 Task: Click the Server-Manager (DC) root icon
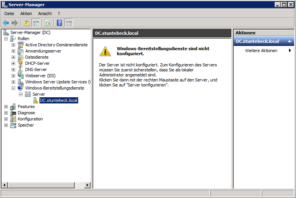pos(6,32)
